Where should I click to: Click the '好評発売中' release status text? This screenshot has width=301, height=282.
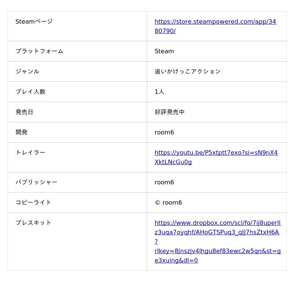click(169, 112)
